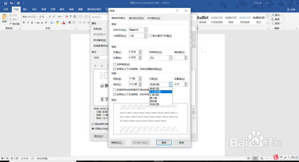Uncheck 如果定义了文档网格，则对齐到网格 checkbox

(x=115, y=94)
